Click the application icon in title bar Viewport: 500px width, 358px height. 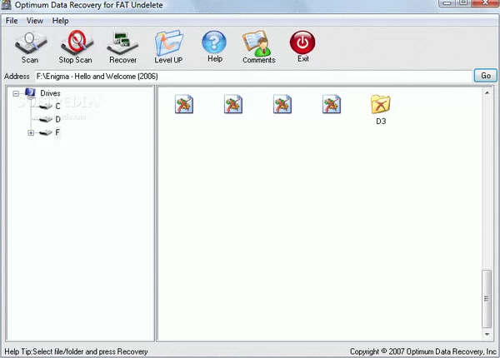pyautogui.click(x=6, y=5)
